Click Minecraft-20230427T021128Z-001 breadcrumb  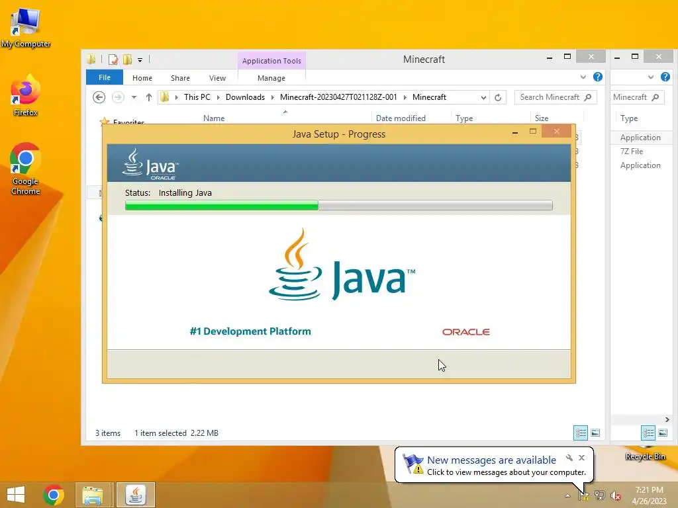tap(338, 97)
